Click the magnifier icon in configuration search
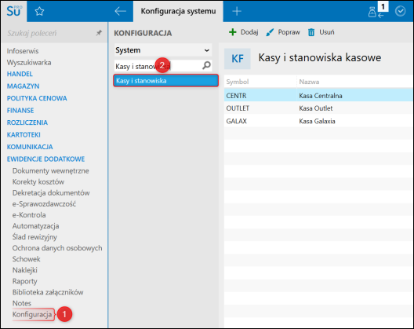414x329 pixels. (206, 65)
